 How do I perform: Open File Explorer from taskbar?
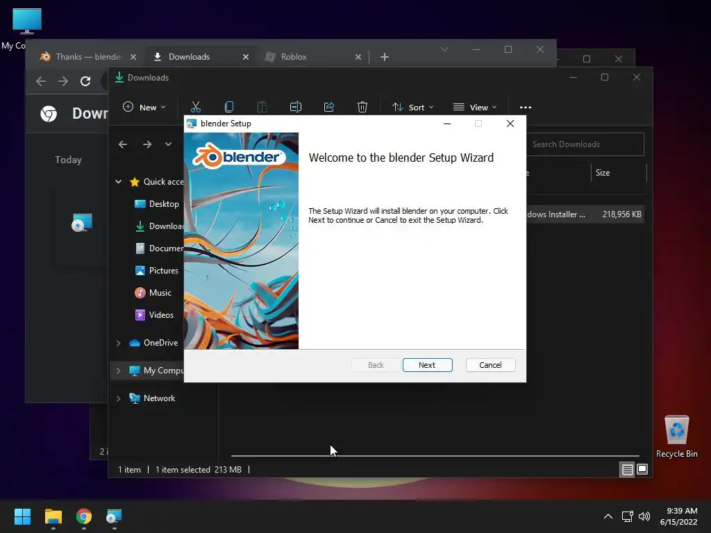[53, 516]
